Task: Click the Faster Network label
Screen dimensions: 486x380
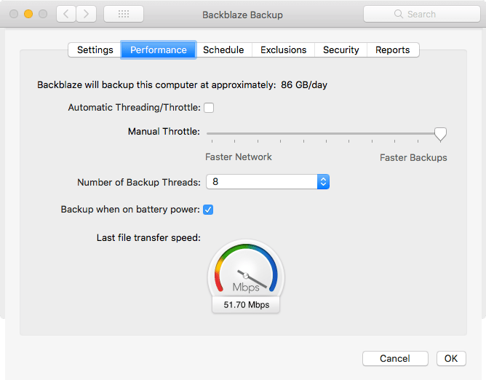Action: pyautogui.click(x=239, y=157)
